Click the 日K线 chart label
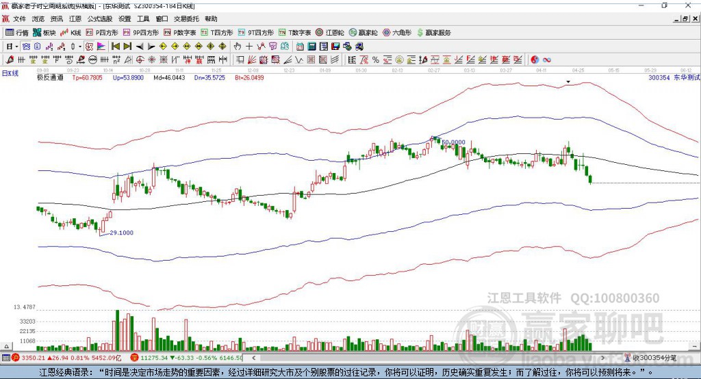This screenshot has height=379, width=701. click(10, 73)
